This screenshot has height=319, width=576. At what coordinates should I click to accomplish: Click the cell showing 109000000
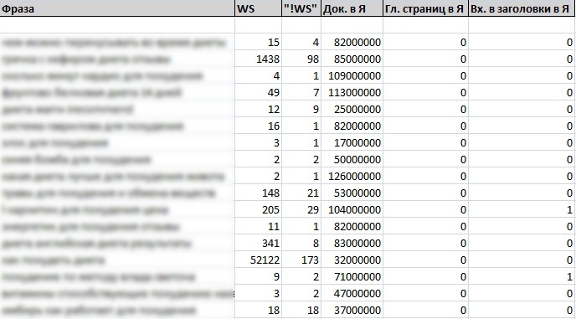click(x=352, y=75)
